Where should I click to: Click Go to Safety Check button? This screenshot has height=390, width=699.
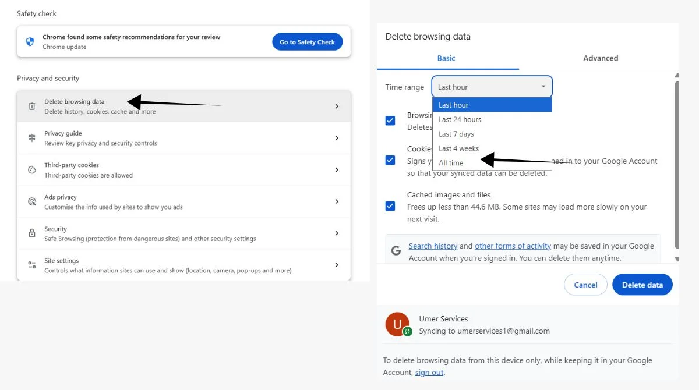[307, 42]
